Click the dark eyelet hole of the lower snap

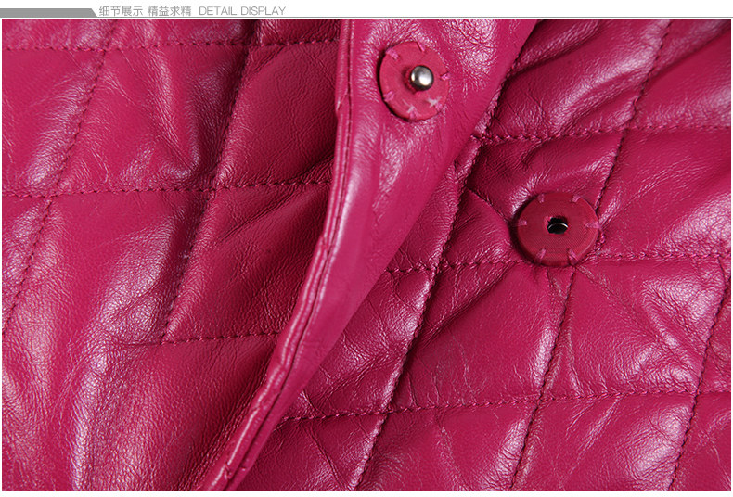pyautogui.click(x=557, y=225)
